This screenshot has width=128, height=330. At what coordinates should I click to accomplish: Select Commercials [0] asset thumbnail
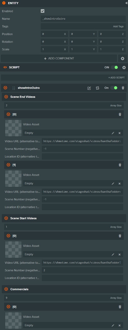pos(13,320)
